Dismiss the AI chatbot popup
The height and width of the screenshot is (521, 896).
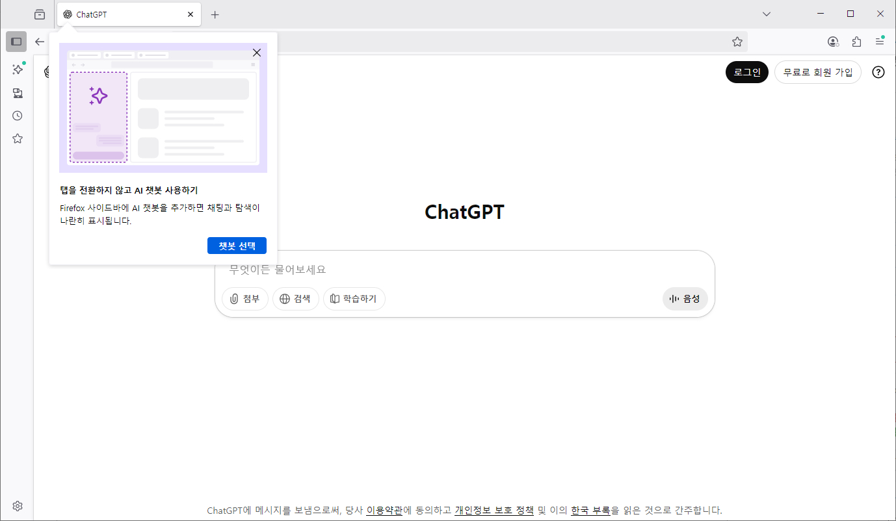pyautogui.click(x=257, y=53)
